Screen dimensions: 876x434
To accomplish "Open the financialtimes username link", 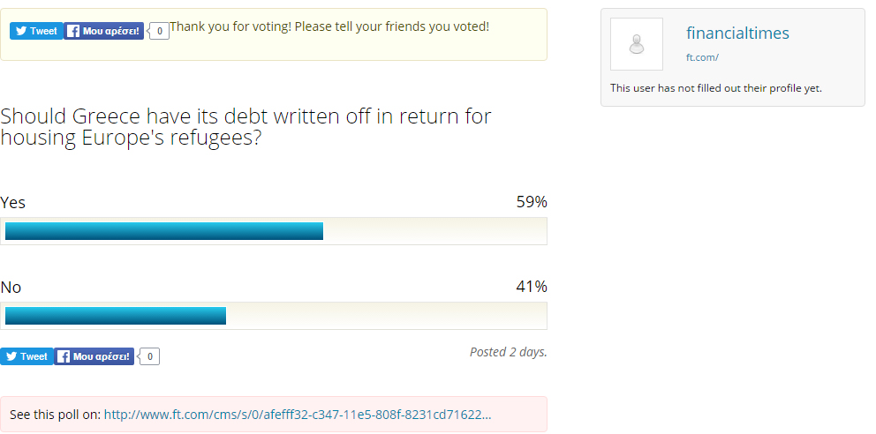I will click(737, 34).
